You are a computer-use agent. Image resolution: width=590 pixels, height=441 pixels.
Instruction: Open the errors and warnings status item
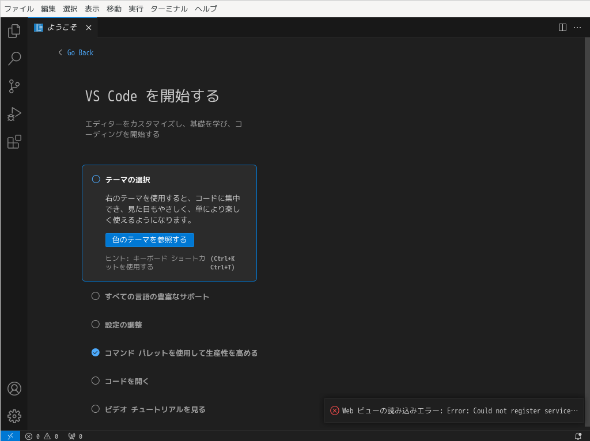41,436
